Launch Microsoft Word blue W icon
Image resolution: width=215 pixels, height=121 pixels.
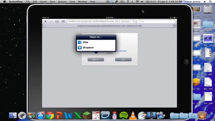[68, 115]
